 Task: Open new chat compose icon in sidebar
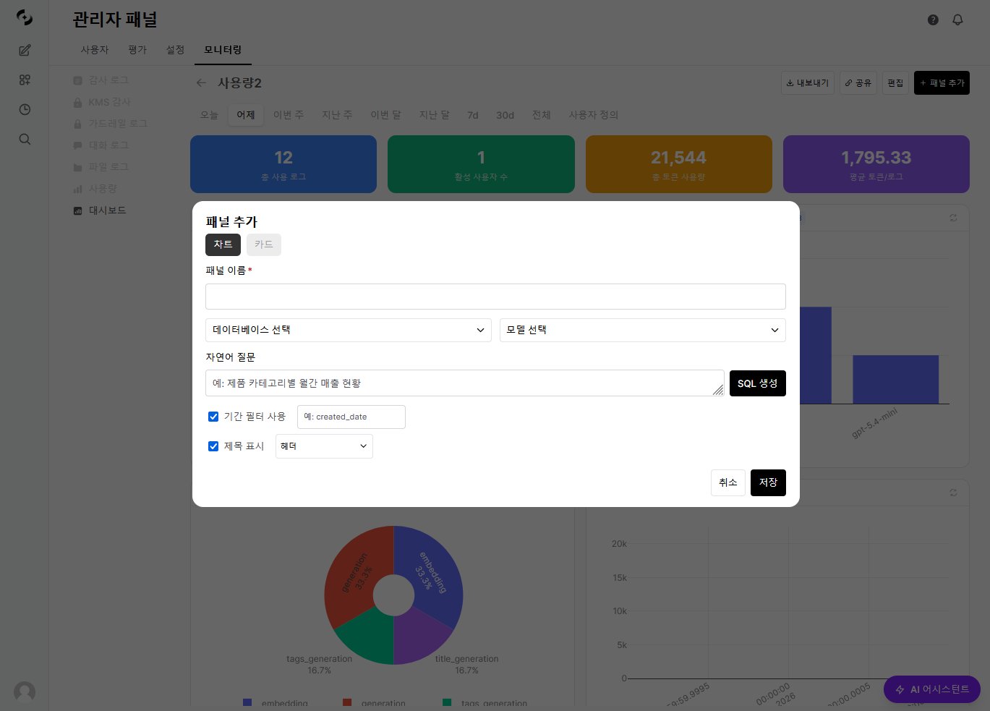pos(25,50)
